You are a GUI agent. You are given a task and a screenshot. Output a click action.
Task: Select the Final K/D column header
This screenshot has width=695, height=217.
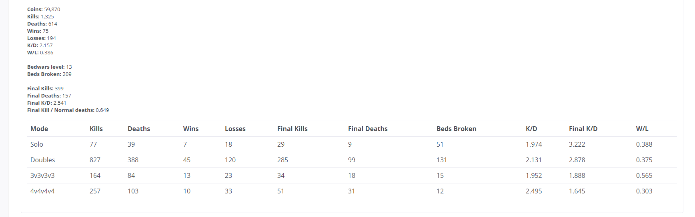coord(583,129)
